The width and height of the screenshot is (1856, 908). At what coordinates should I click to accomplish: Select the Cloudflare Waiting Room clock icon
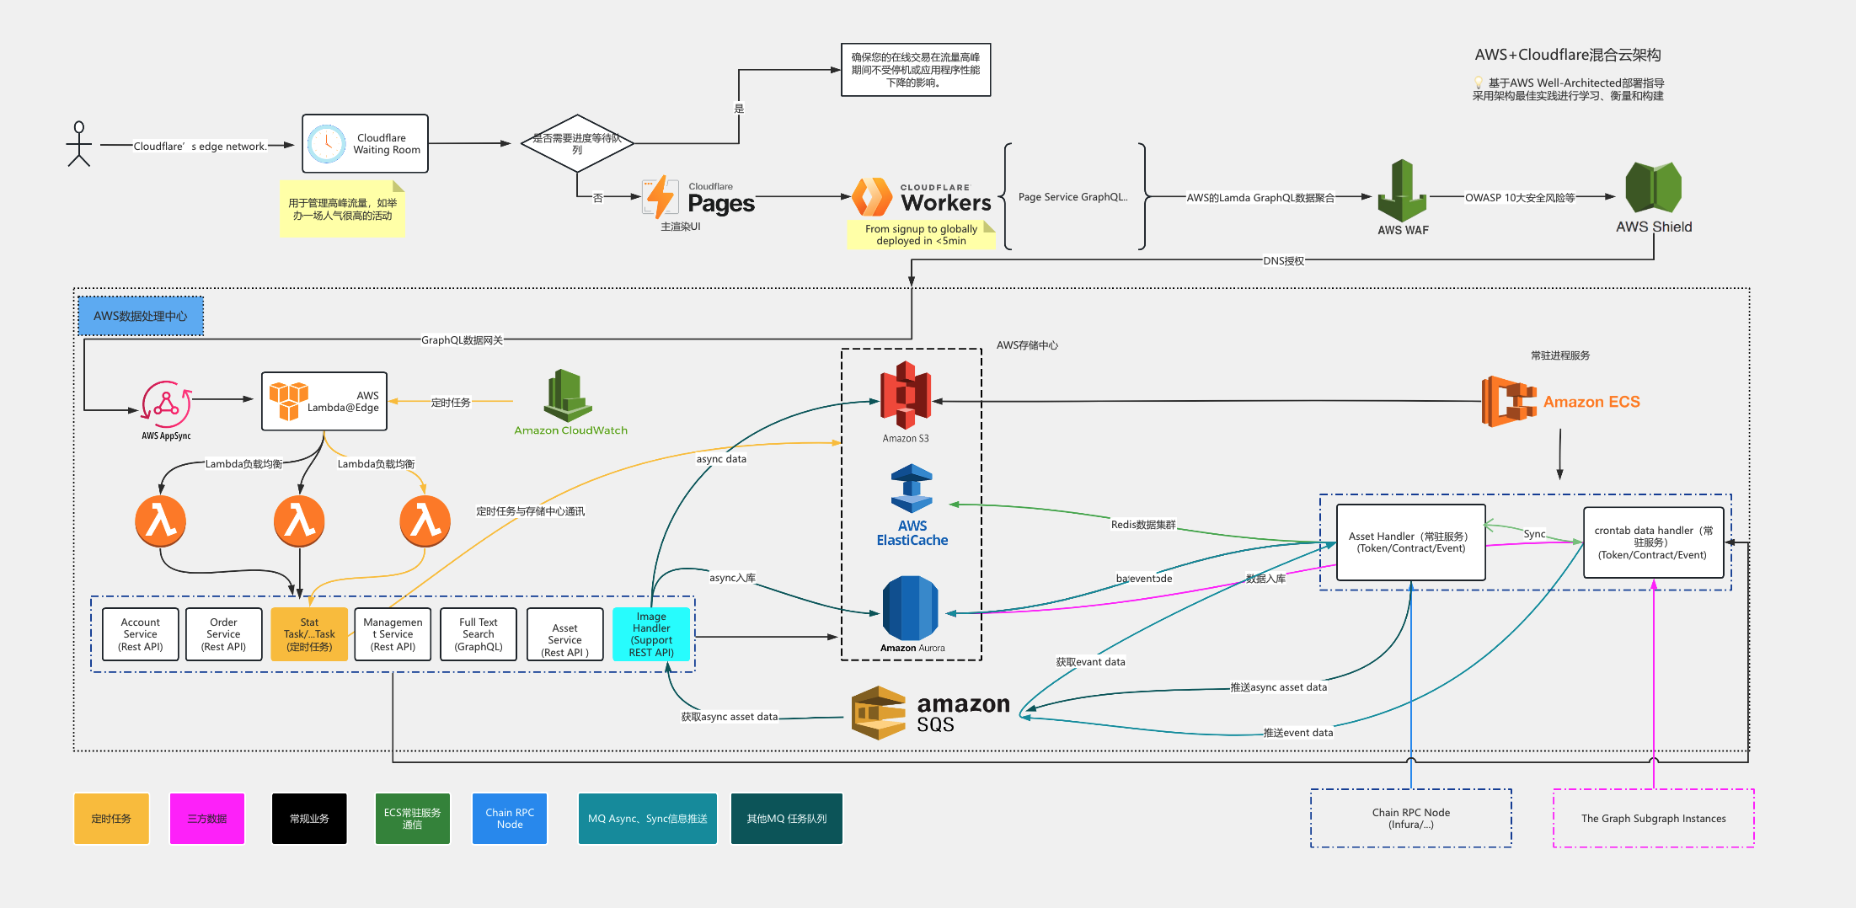tap(326, 144)
